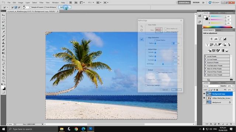Add a Gradient Map adjustment
The height and width of the screenshot is (132, 236).
pyautogui.click(x=222, y=51)
